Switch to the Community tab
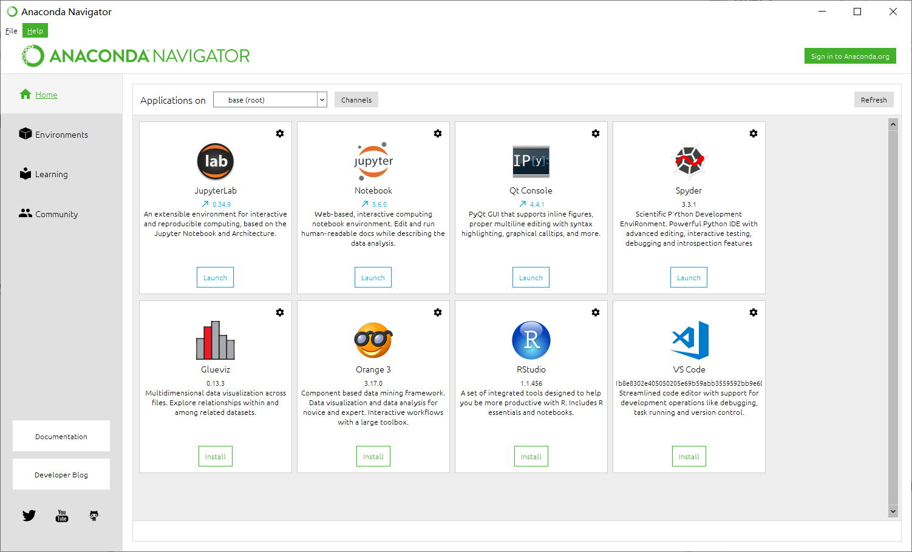The width and height of the screenshot is (912, 552). pos(56,214)
